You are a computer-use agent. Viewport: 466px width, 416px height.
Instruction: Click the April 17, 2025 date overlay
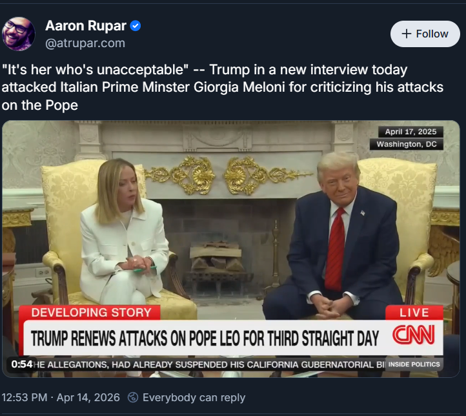click(410, 132)
